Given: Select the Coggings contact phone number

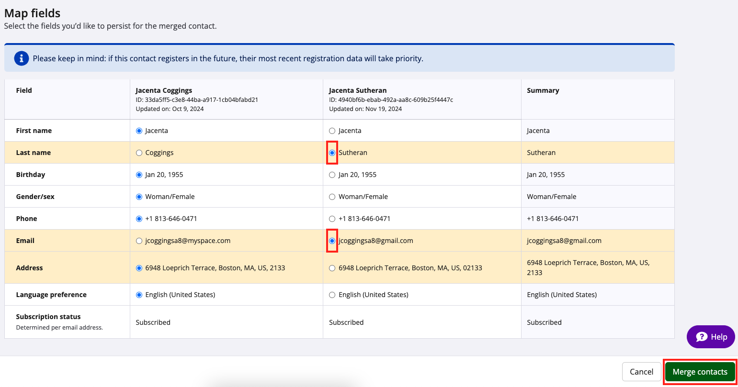Looking at the screenshot, I should (139, 219).
